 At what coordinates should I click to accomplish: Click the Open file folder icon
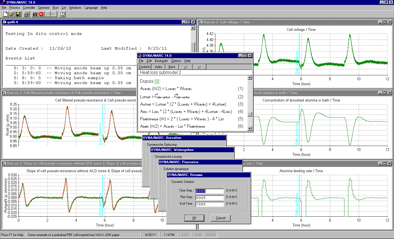[x=12, y=14]
